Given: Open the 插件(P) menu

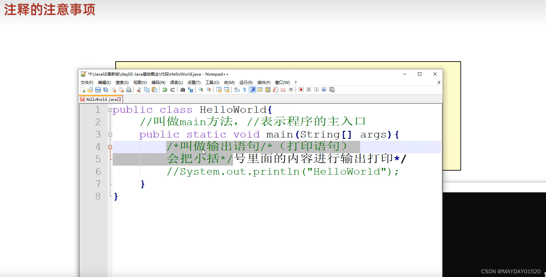Looking at the screenshot, I should point(264,83).
